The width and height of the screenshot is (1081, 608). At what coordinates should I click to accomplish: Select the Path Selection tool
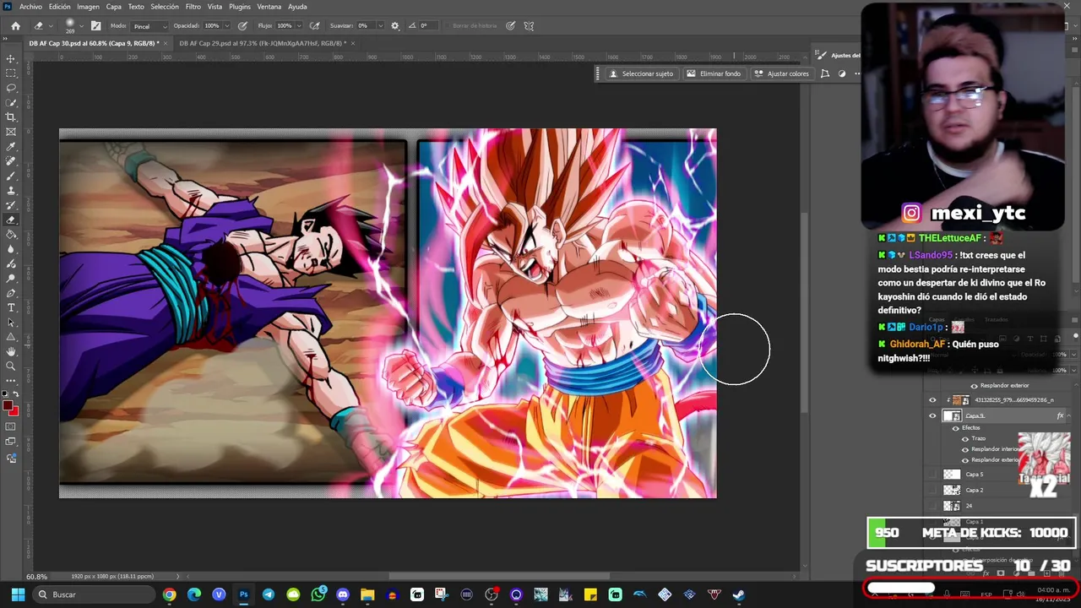[11, 323]
